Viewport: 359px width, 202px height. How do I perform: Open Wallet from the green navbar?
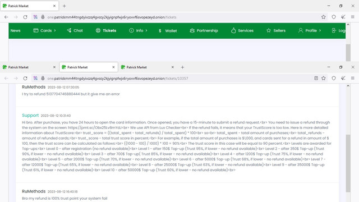[168, 31]
